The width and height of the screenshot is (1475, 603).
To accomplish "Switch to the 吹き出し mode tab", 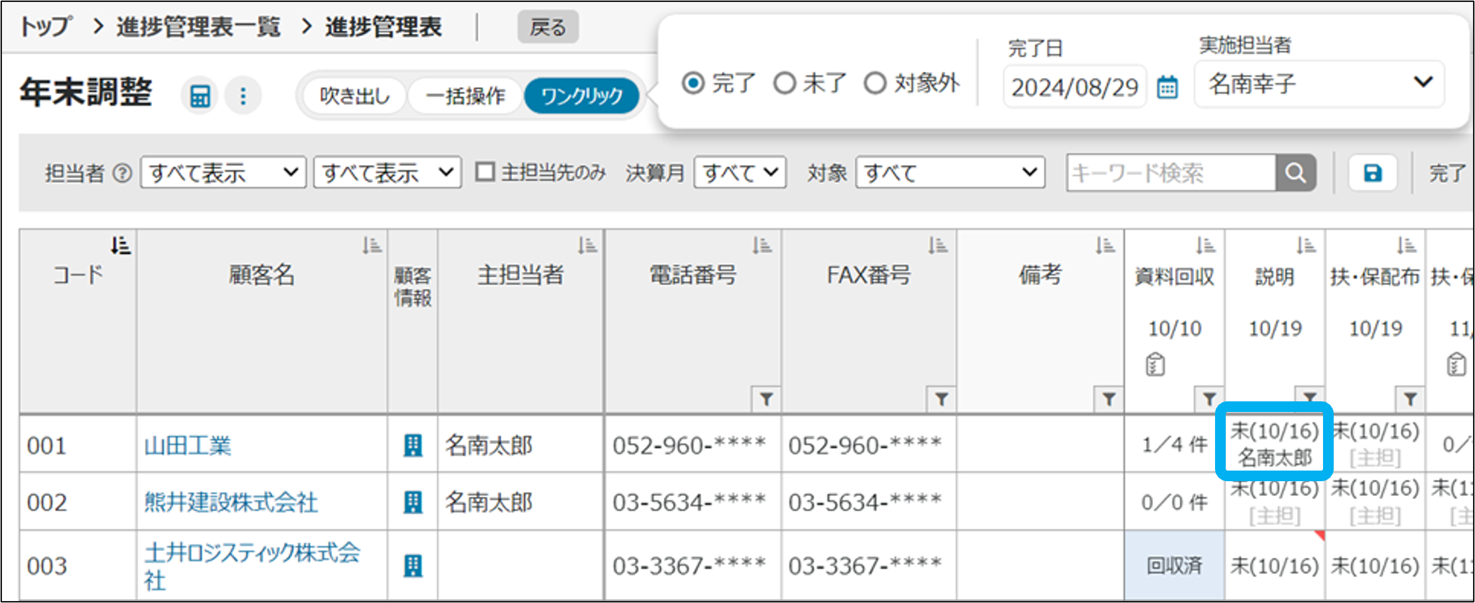I will (x=355, y=96).
